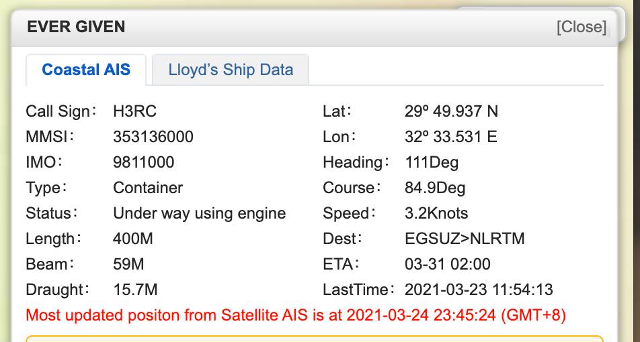Click the status 'Under way using engine'
Image resolution: width=640 pixels, height=342 pixels.
(x=199, y=213)
